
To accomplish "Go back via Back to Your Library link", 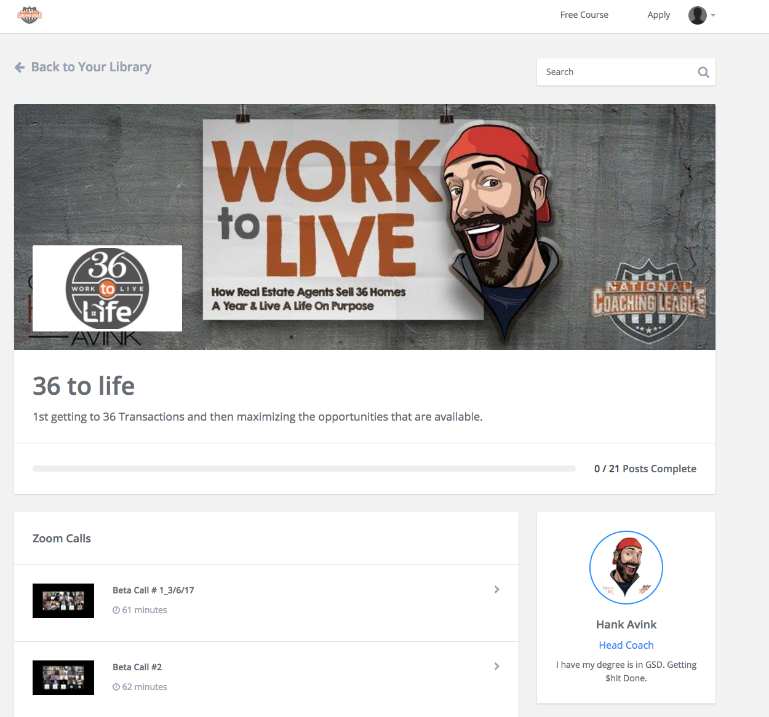I will click(x=83, y=67).
